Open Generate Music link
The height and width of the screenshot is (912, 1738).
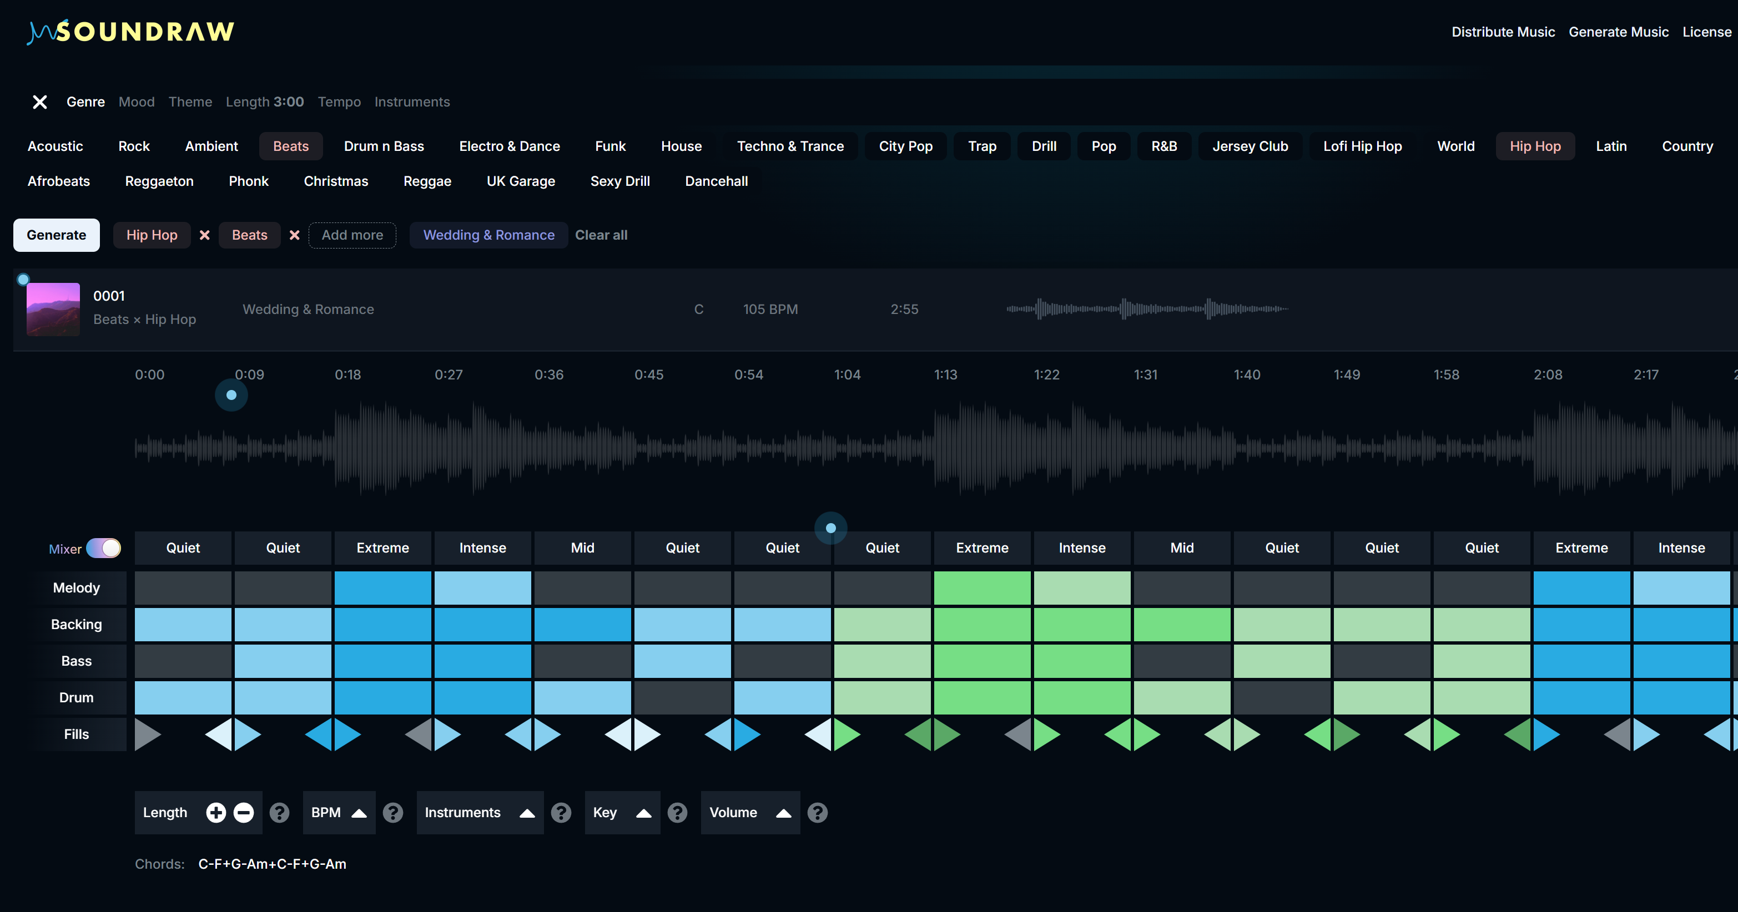tap(1619, 32)
